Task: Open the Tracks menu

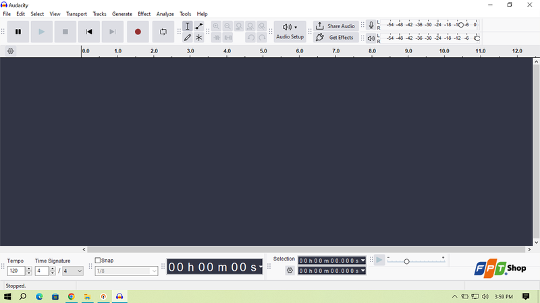Action: (99, 14)
